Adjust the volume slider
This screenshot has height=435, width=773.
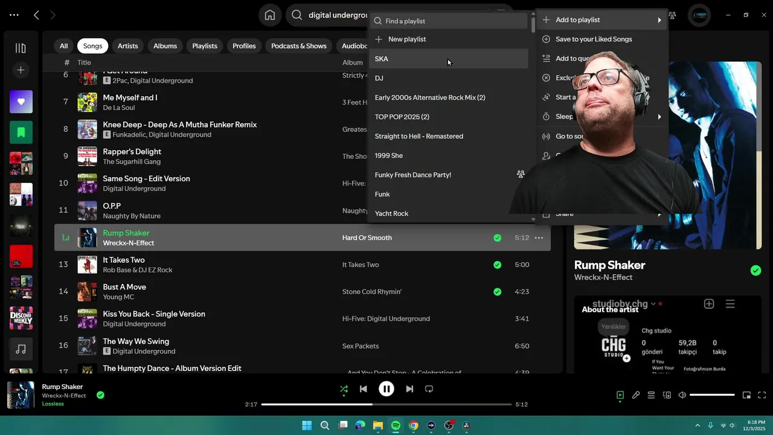click(712, 395)
